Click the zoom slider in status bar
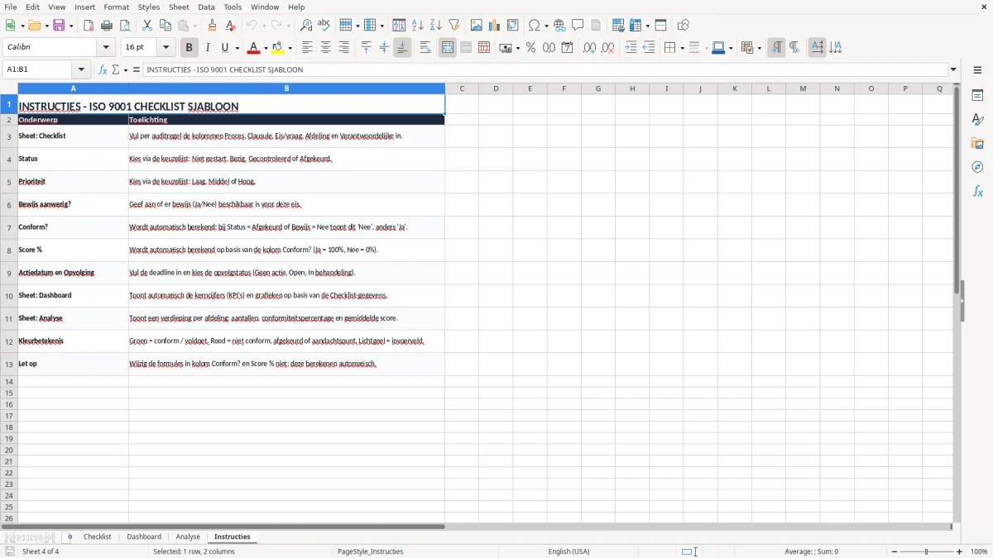 (926, 551)
